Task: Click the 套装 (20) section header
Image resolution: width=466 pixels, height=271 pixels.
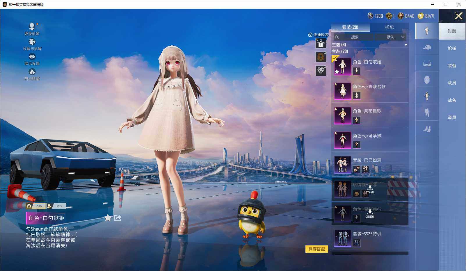Action: [x=340, y=51]
